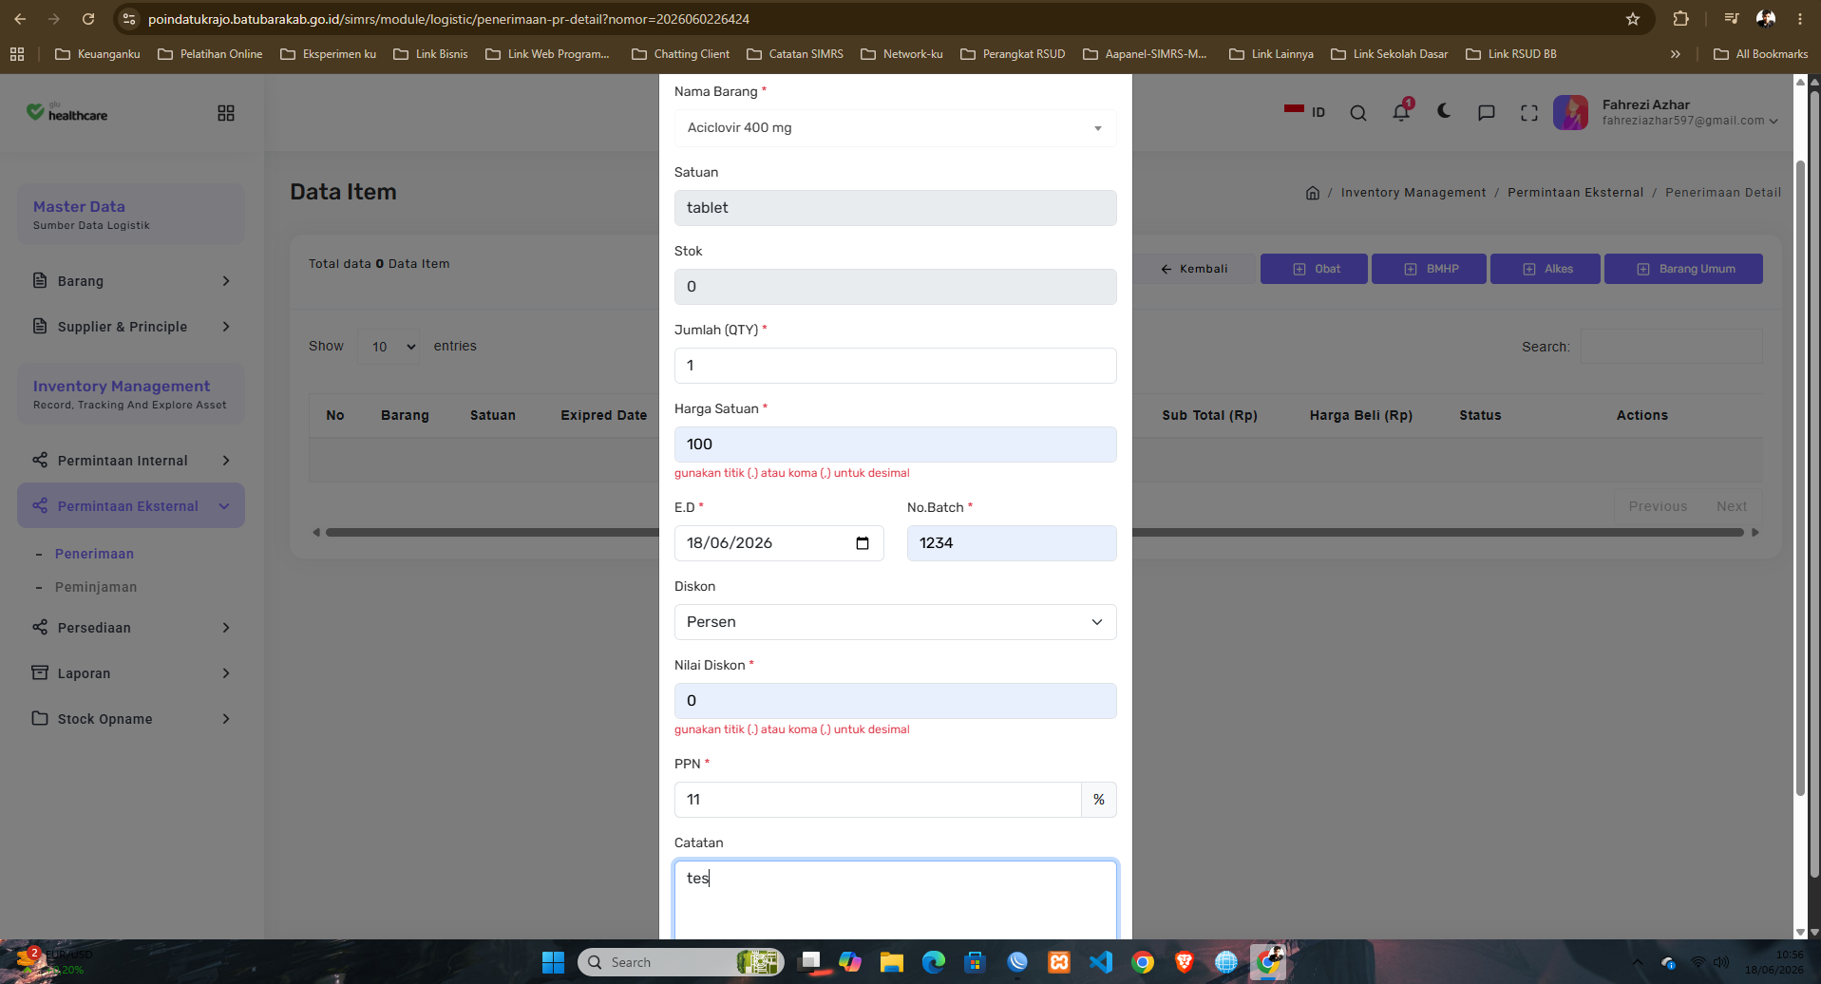
Task: Toggle dark mode moon icon
Action: click(1444, 112)
